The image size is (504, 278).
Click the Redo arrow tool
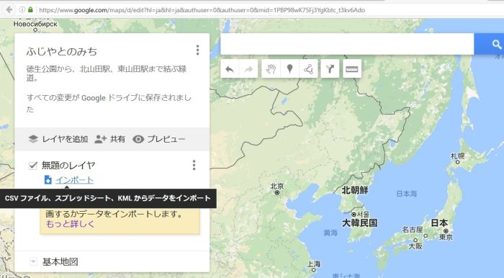pos(248,68)
